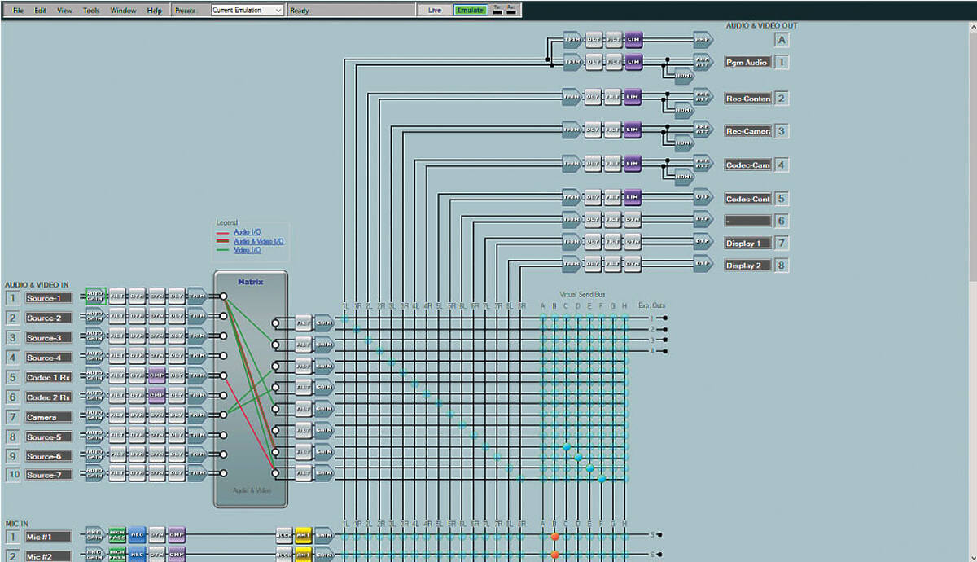Toggle Codec 1 Rx matrix input tie node
The width and height of the screenshot is (977, 562).
tap(223, 376)
